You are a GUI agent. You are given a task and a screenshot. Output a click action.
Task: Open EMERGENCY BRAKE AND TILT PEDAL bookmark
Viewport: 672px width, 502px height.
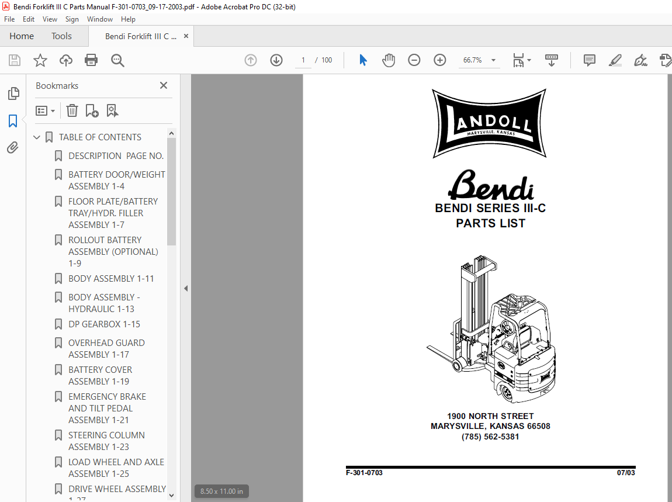pos(107,408)
